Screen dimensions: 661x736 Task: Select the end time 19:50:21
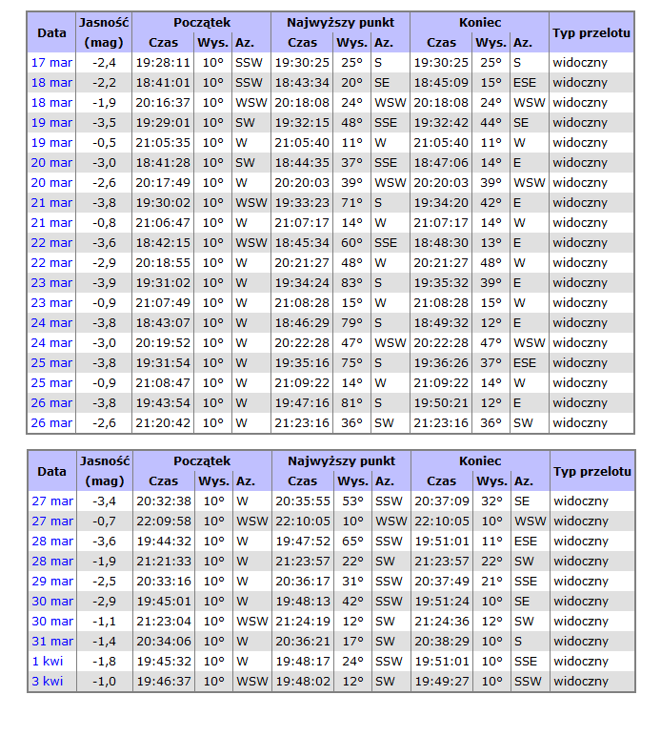coord(441,403)
